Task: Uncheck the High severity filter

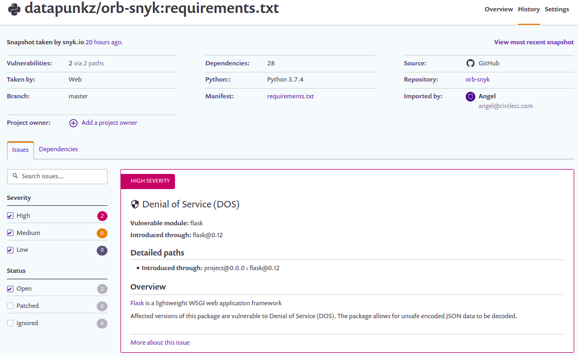Action: (x=10, y=216)
